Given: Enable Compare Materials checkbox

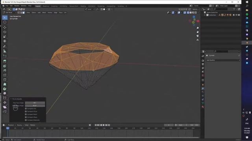Looking at the screenshot, I should 26,120.
